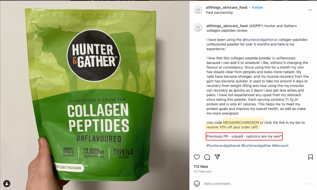Open the three-dot more options menu

tap(310, 10)
